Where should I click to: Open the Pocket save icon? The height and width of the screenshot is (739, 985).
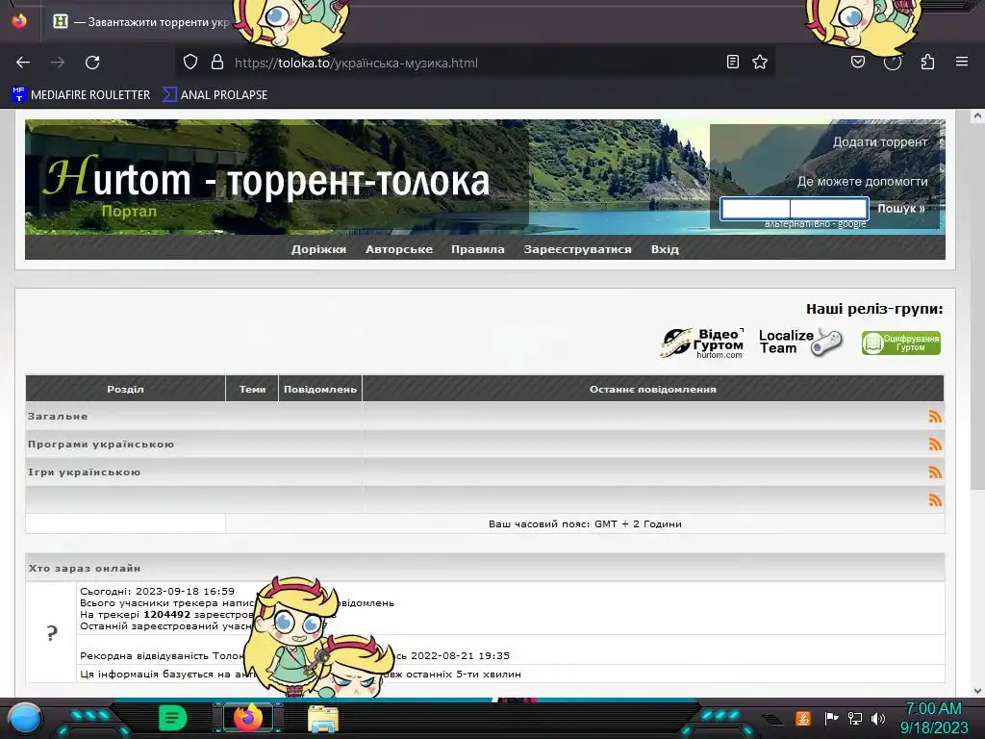pyautogui.click(x=858, y=62)
